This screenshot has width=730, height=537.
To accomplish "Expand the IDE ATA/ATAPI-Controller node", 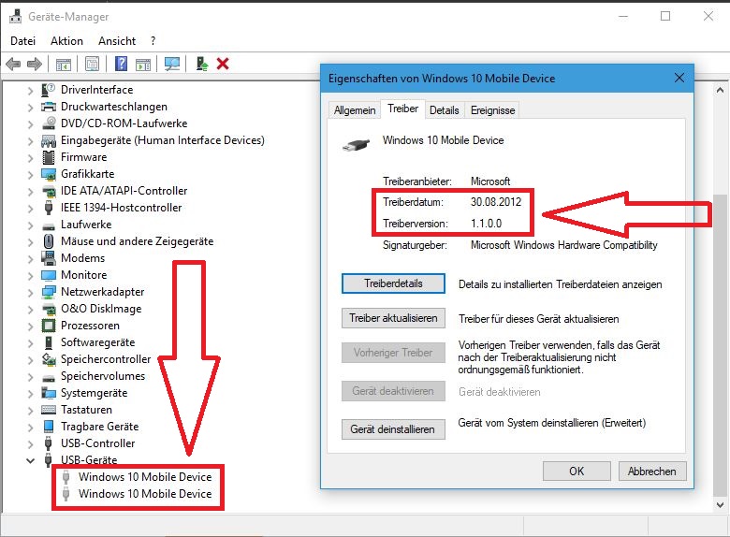I will point(30,192).
